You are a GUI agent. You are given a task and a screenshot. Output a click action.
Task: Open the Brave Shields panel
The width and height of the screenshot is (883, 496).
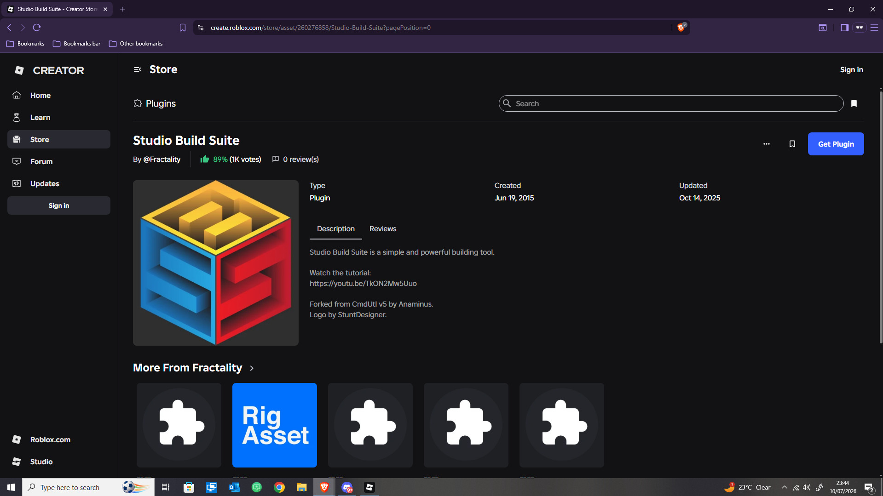pos(681,28)
